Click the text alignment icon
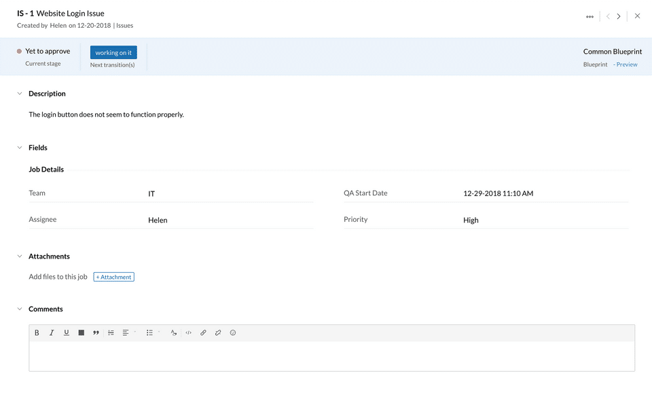This screenshot has width=652, height=399. click(x=125, y=332)
